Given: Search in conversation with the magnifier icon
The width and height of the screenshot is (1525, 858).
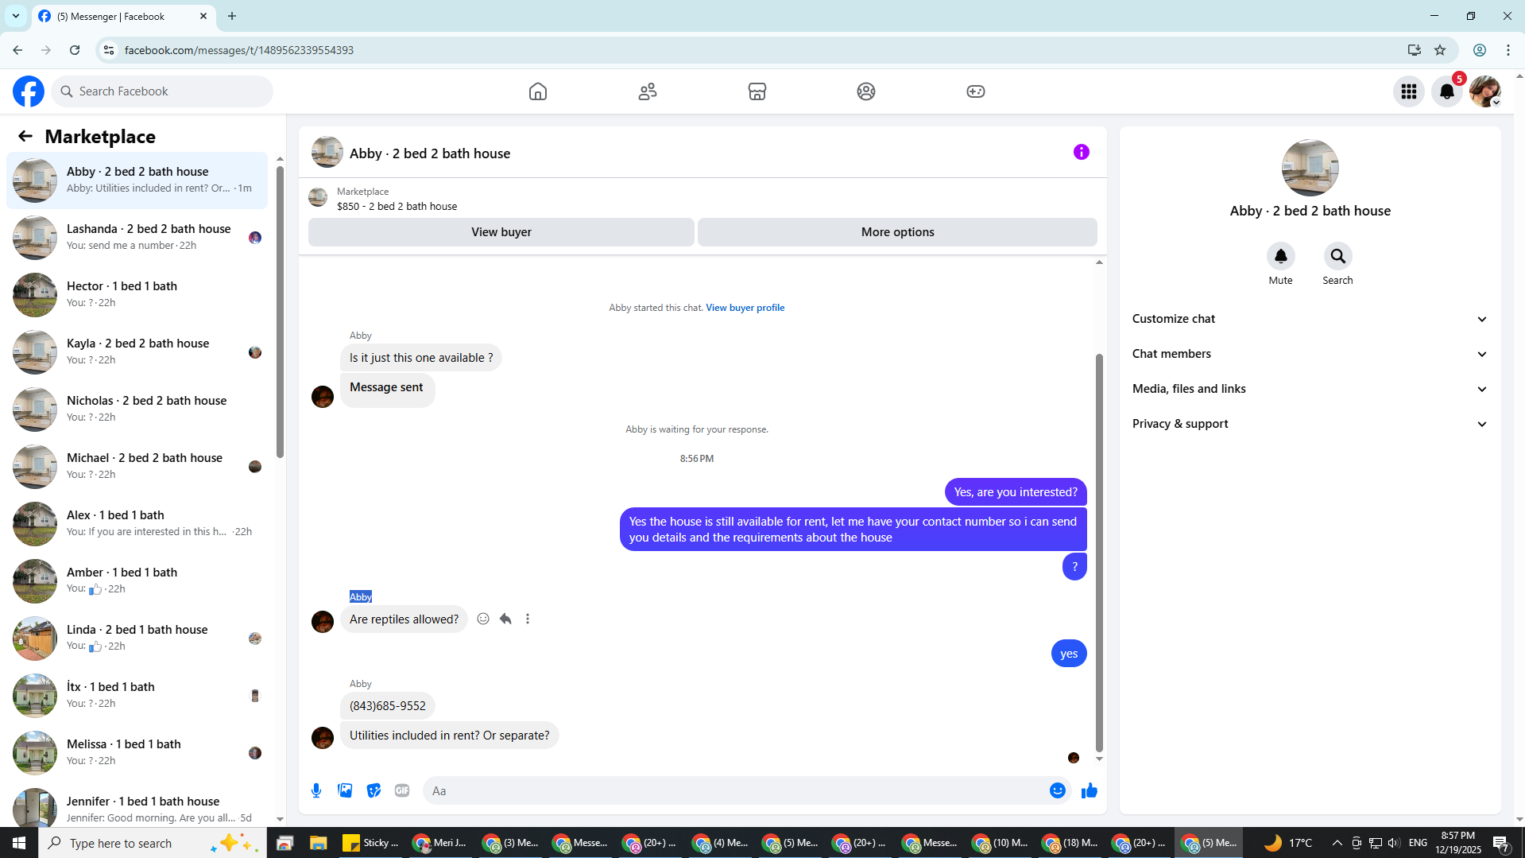Looking at the screenshot, I should (x=1338, y=256).
